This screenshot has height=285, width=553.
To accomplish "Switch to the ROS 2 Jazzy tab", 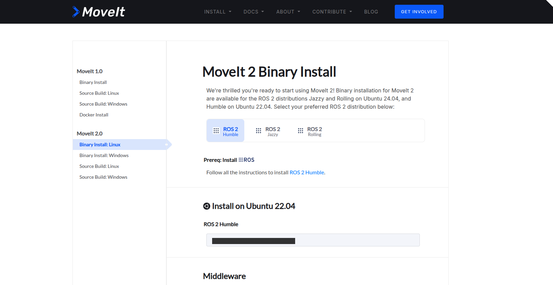I will coord(268,131).
